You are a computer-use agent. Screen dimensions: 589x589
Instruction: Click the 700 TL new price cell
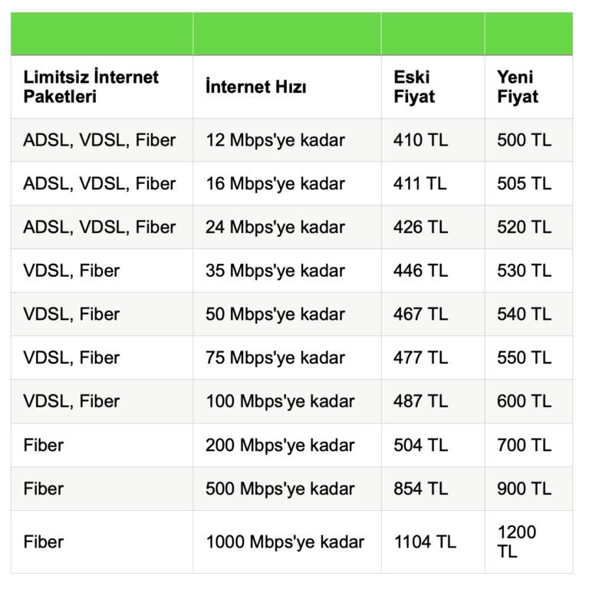(524, 446)
